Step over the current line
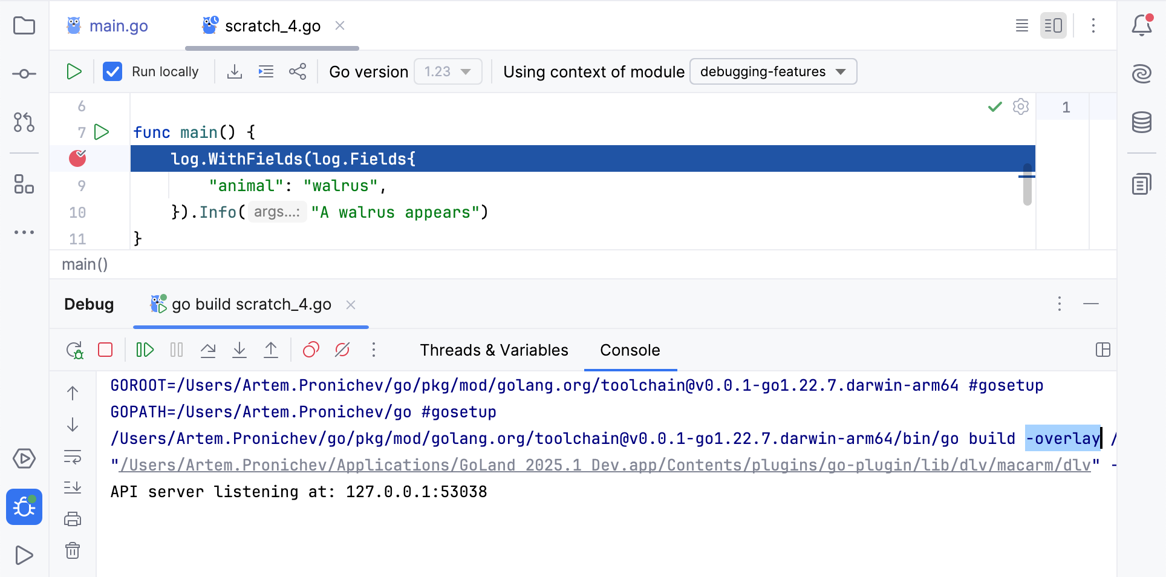The height and width of the screenshot is (577, 1166). click(208, 350)
